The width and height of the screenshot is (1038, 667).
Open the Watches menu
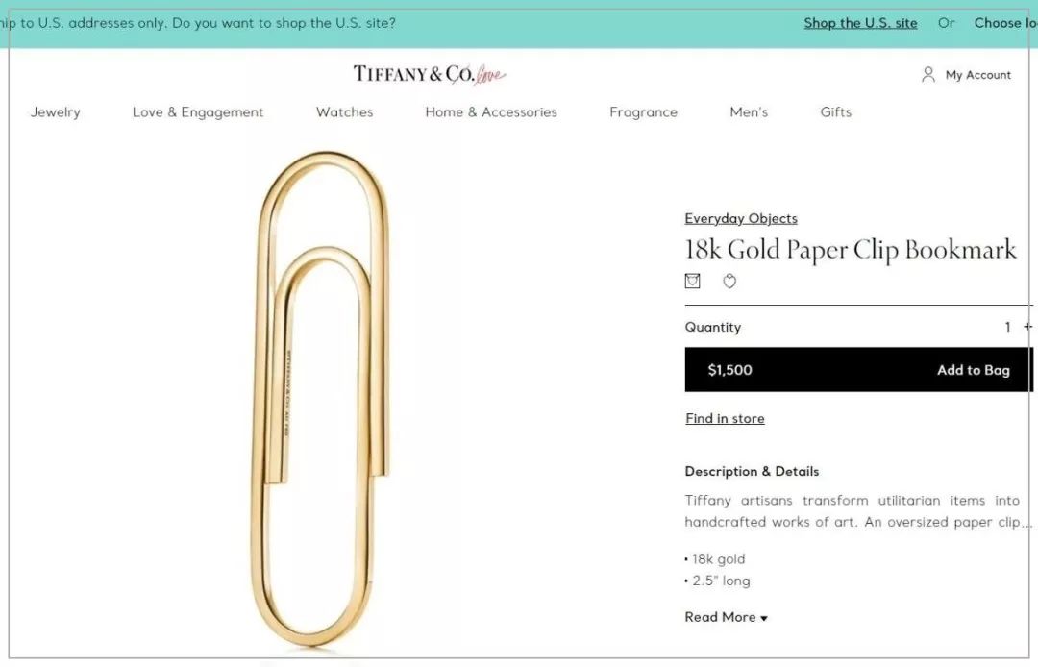pos(344,112)
